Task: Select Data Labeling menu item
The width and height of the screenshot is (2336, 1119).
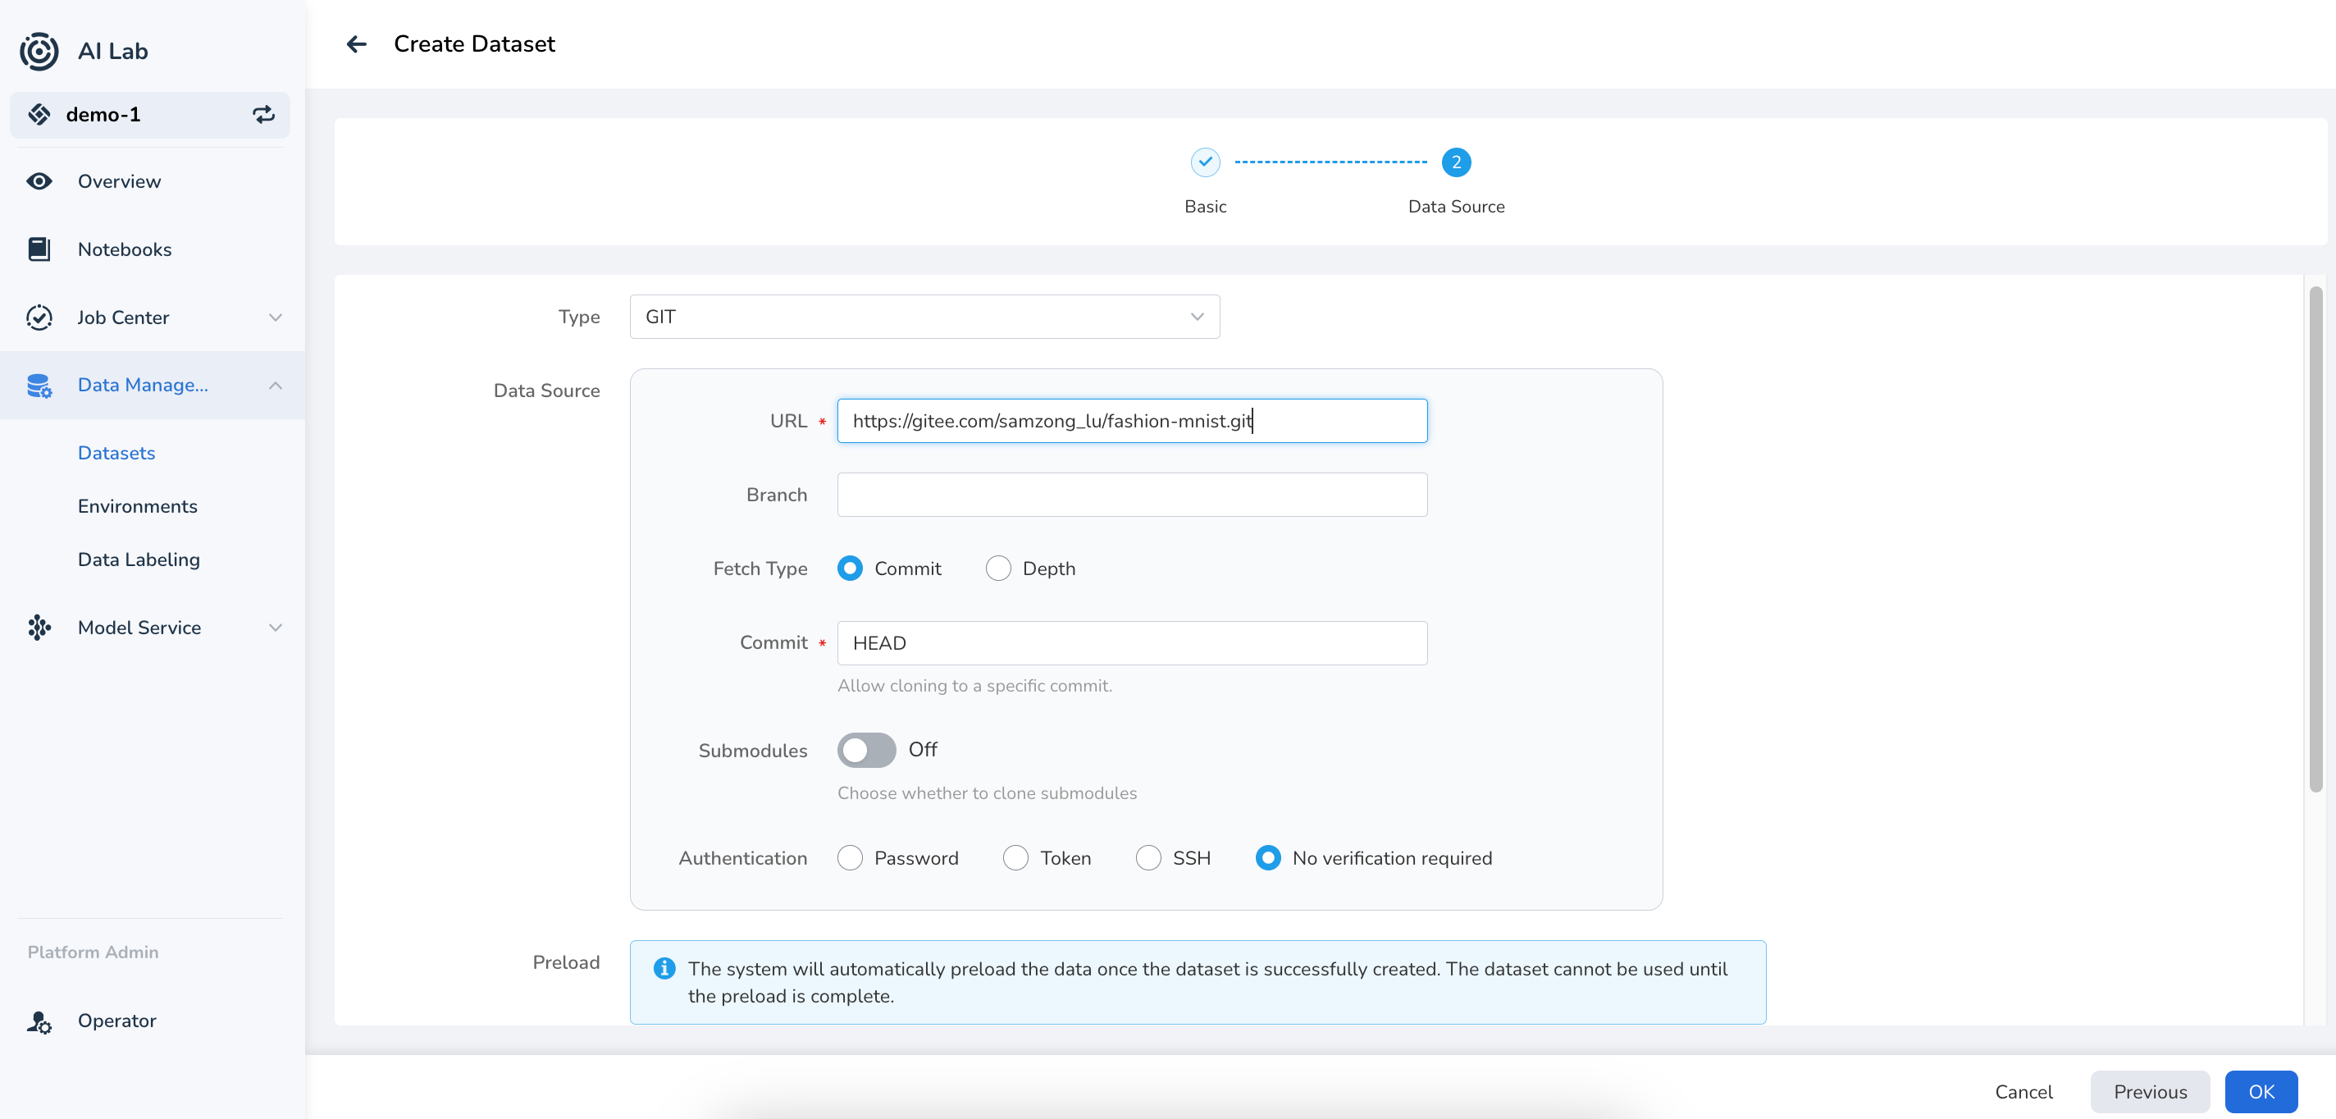Action: click(139, 559)
